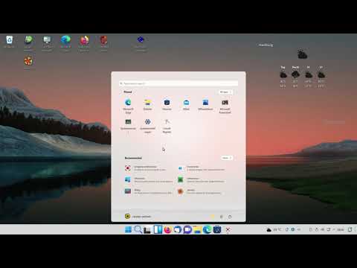
Task: Launch Firefox from the taskbar
Action: point(167,229)
